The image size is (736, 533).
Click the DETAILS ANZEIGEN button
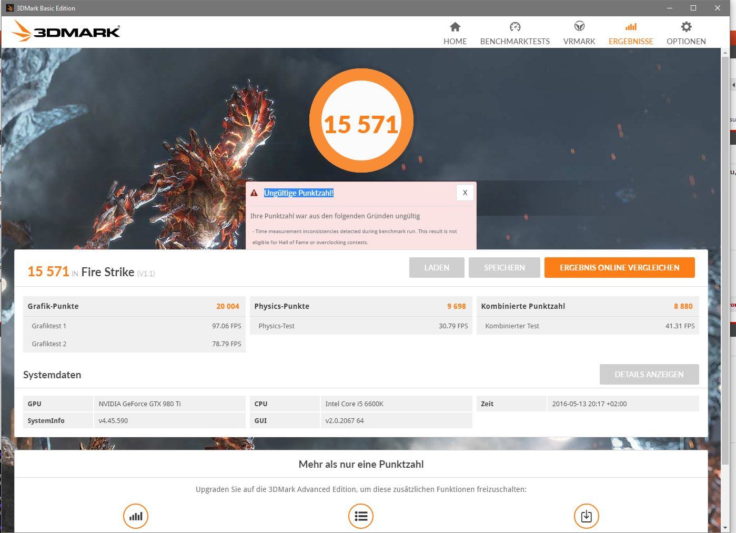tap(649, 374)
